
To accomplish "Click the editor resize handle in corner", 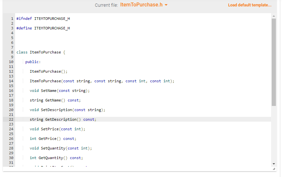I will click(x=274, y=169).
